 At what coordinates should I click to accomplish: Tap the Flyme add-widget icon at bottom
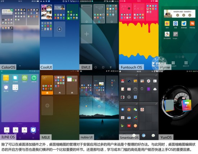click(x=173, y=63)
